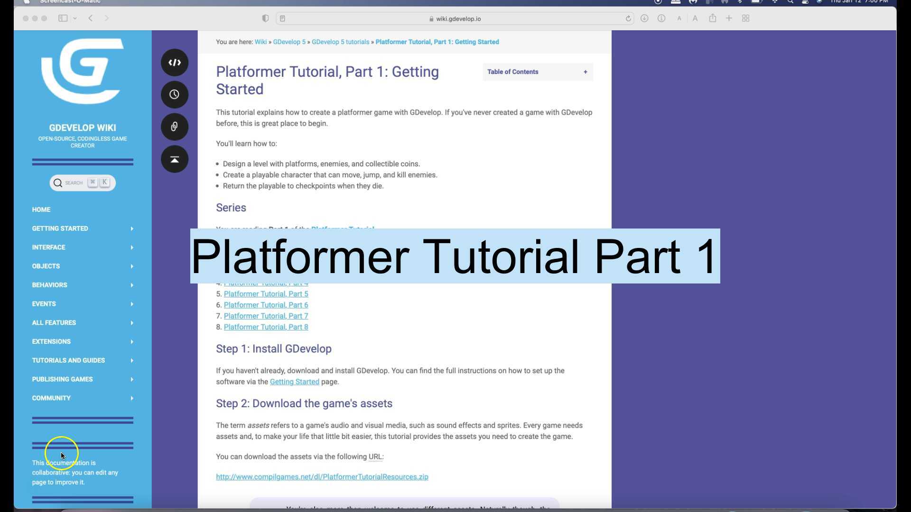Select HOME in the sidebar navigation
Viewport: 911px width, 512px height.
click(41, 209)
